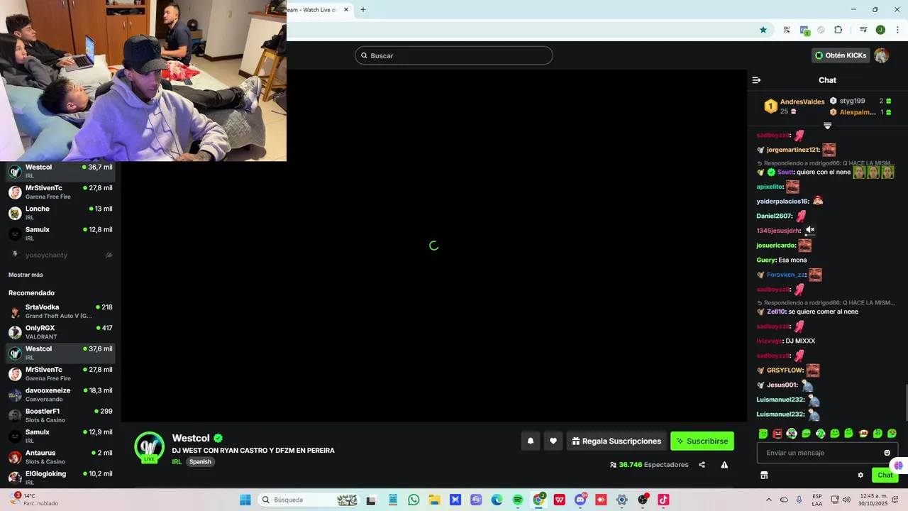Open the Chrome extensions puzzle icon
908x511 pixels.
tap(838, 30)
